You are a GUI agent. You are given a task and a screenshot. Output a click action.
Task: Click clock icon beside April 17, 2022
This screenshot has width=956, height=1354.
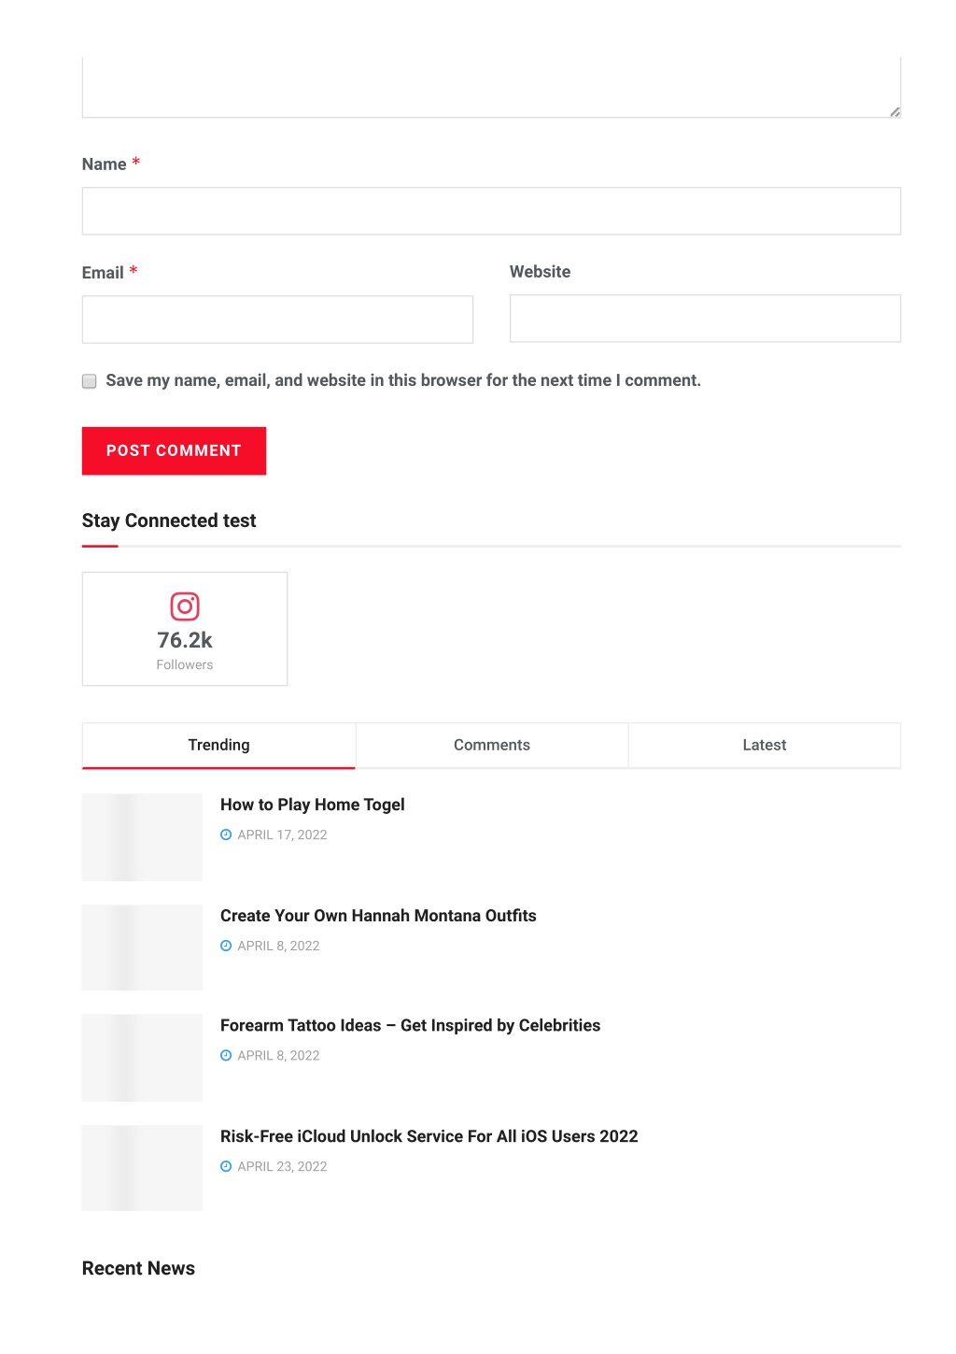click(x=226, y=835)
